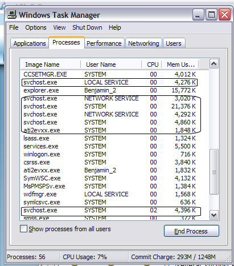234x266 pixels.
Task: Select svchost.exe using 4,860 K
Action: tap(114, 122)
